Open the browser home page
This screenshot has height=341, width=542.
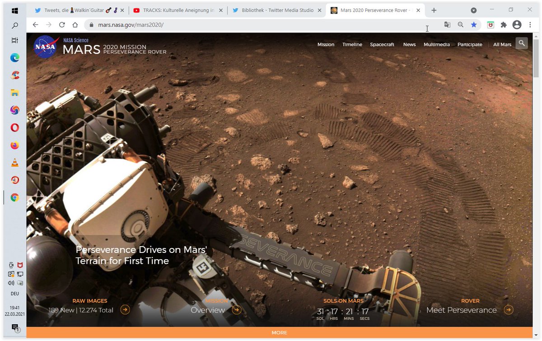75,25
